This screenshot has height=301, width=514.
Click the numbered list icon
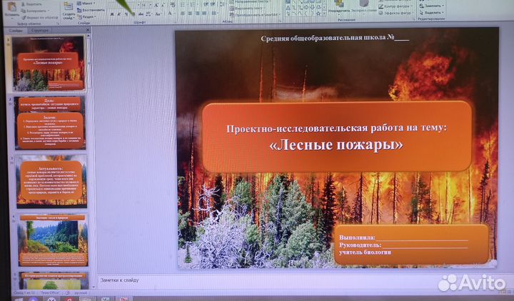click(x=193, y=5)
